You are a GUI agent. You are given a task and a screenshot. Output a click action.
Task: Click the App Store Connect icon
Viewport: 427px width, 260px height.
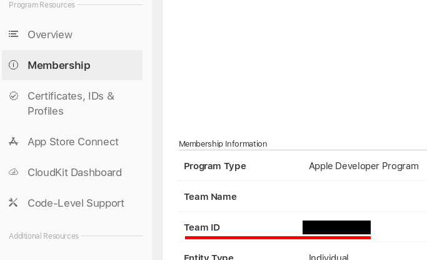click(x=13, y=142)
